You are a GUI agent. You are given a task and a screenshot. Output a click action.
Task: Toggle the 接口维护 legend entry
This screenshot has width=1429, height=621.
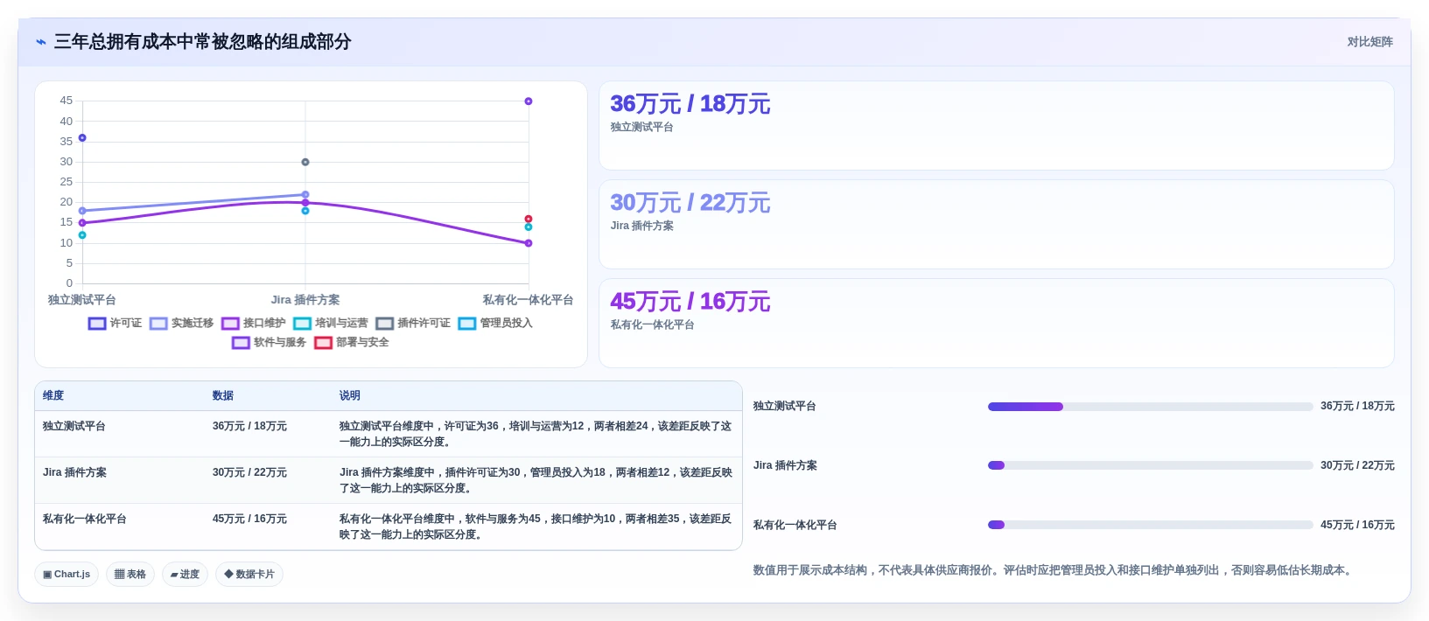254,324
